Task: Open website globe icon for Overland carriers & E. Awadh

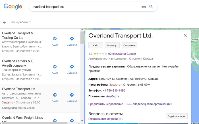Action: pyautogui.click(x=55, y=67)
